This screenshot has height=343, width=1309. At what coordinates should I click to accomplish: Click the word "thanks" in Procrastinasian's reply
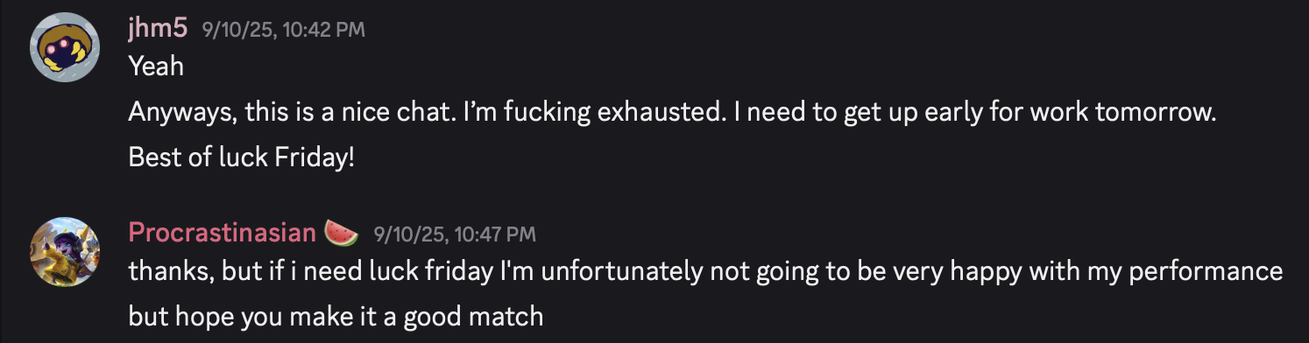[168, 272]
